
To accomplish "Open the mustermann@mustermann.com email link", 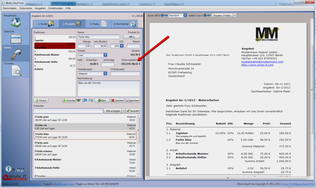I will point(262,62).
